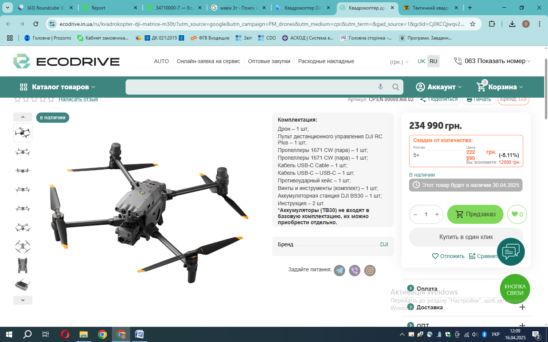Open the Telegram contact icon
The image size is (548, 342).
point(339,270)
